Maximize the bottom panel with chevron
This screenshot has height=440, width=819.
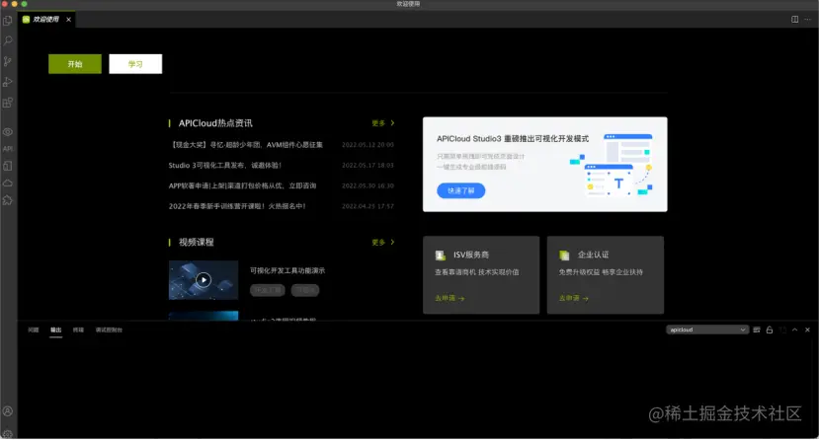point(795,330)
